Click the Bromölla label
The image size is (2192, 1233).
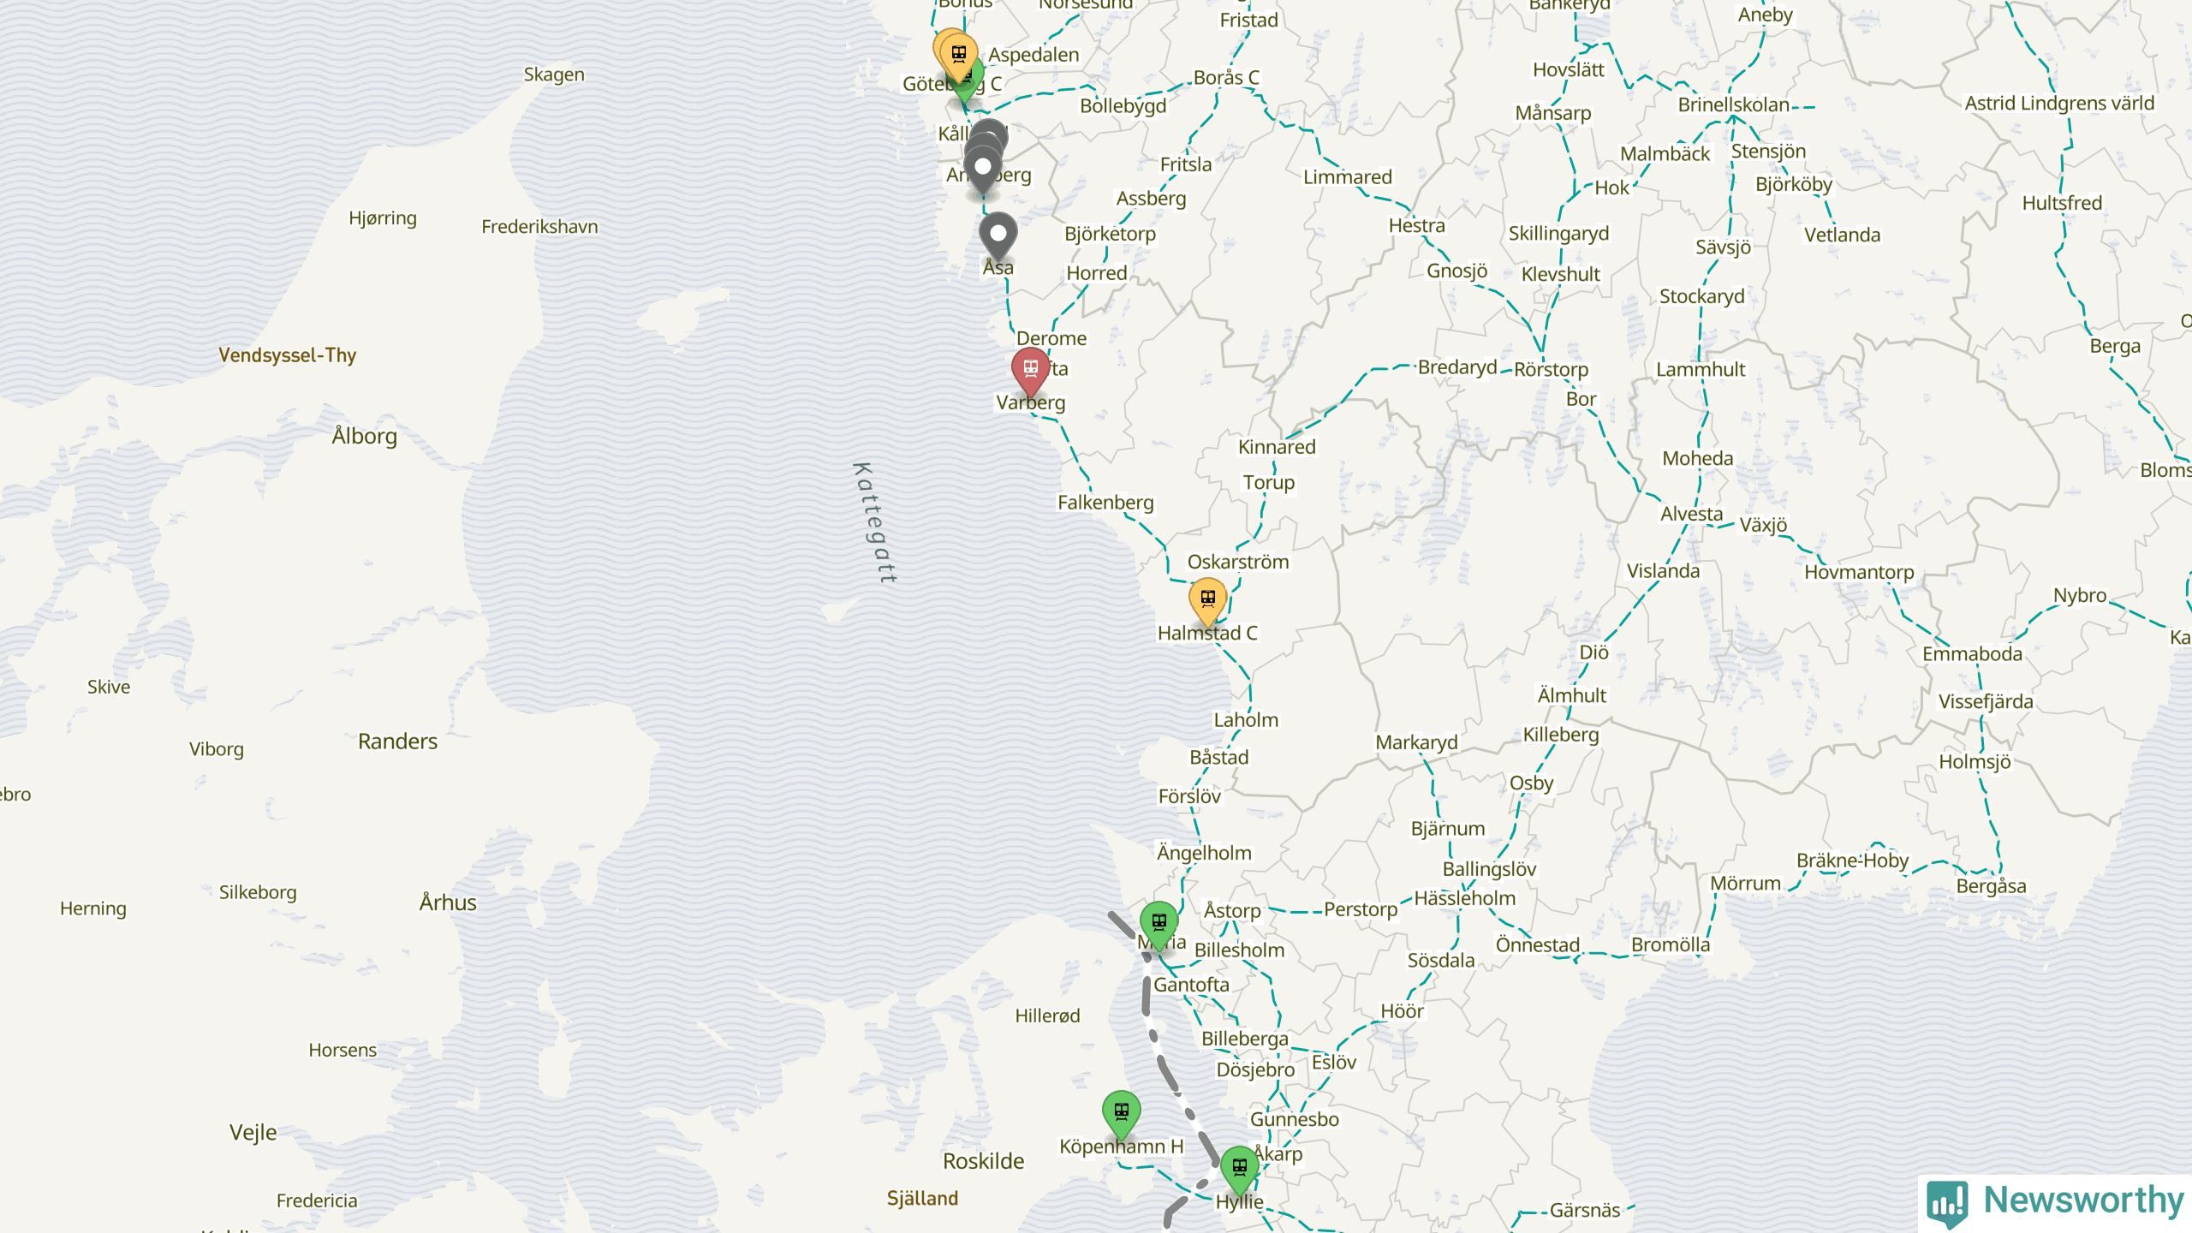coord(1670,945)
